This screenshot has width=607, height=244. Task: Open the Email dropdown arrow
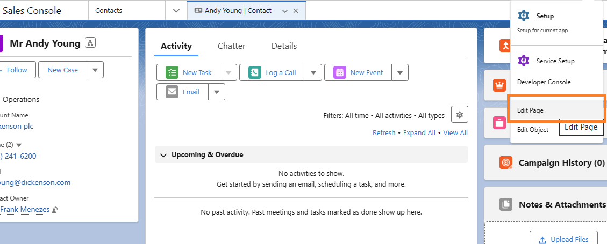coord(217,92)
